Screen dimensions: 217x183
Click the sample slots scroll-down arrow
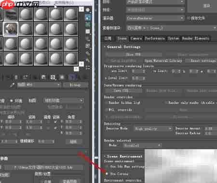pyautogui.click(x=81, y=64)
